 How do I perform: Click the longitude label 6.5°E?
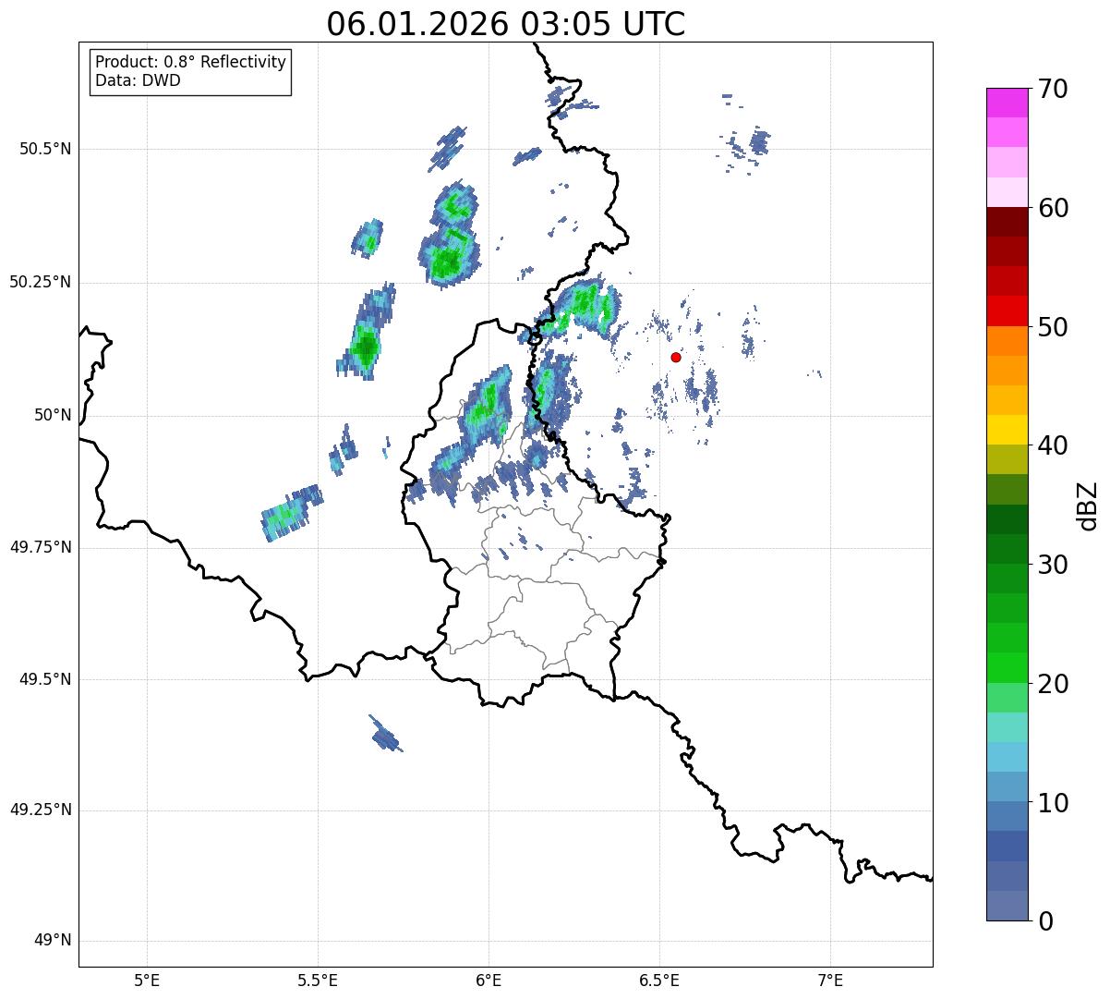(659, 980)
